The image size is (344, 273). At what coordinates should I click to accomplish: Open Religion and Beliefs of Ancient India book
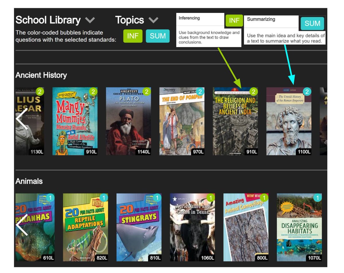pos(235,121)
